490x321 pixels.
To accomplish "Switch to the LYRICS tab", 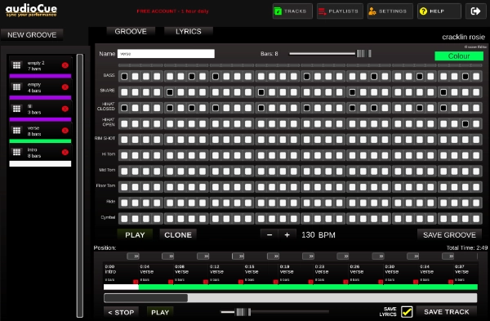I will coord(189,32).
